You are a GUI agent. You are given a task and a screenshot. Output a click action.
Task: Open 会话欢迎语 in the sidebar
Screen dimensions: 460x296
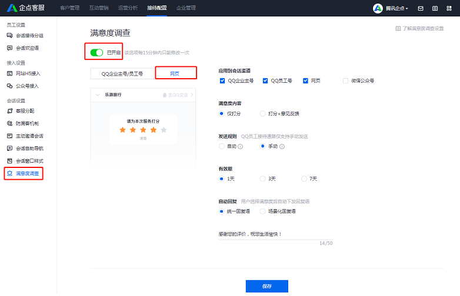(27, 48)
